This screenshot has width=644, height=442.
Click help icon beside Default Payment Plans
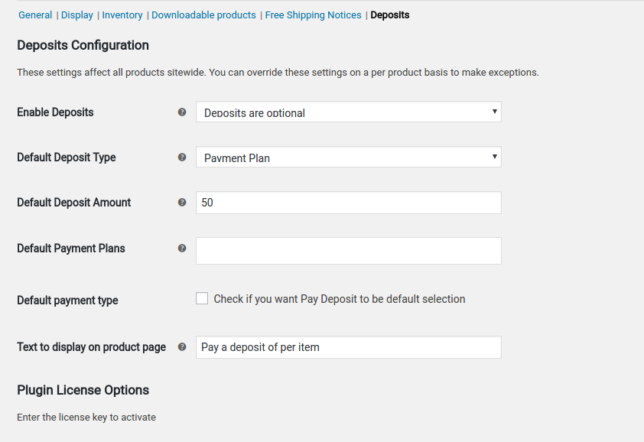(182, 248)
